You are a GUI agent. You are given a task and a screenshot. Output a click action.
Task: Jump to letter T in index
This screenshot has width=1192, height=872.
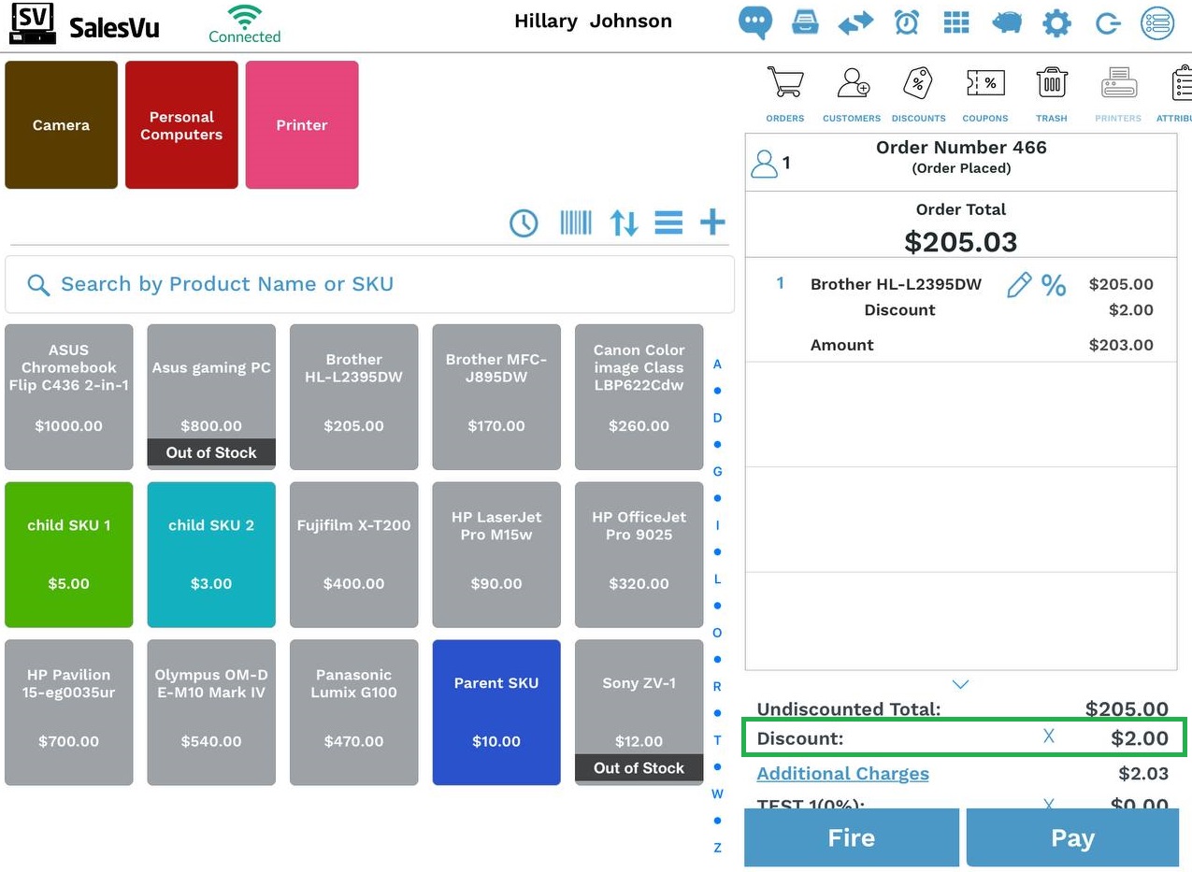[717, 740]
